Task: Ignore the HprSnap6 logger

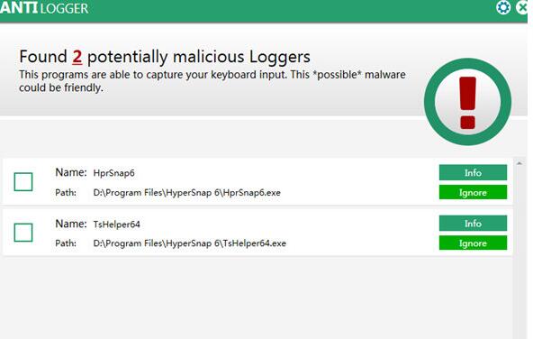Action: click(473, 192)
